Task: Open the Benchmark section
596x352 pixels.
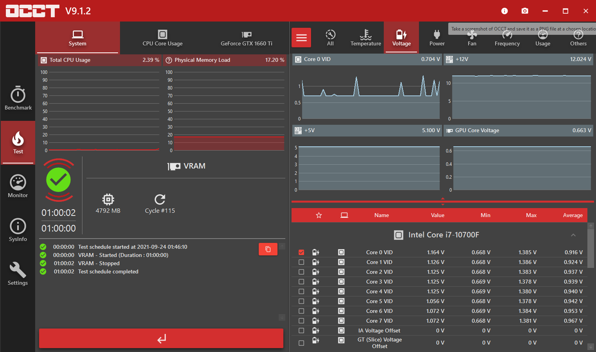Action: click(18, 98)
